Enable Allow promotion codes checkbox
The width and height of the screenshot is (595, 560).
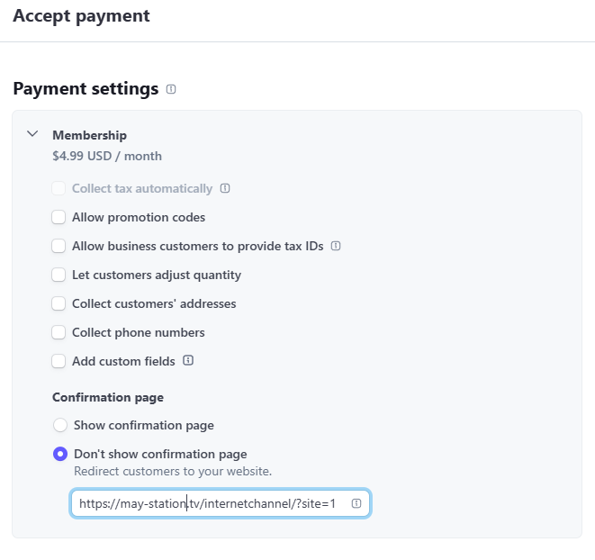[59, 217]
